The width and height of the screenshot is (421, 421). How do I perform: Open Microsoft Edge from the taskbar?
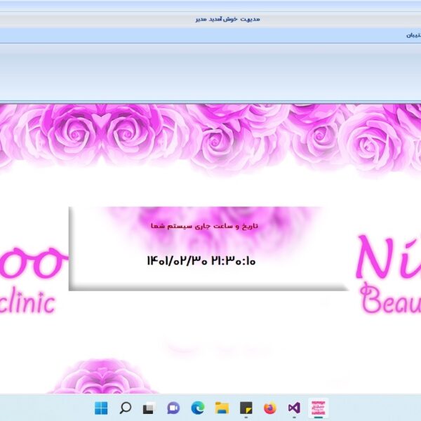[x=198, y=408]
